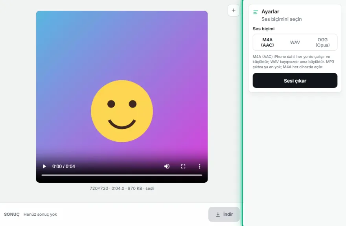Click the M4A format description paragraph
Image resolution: width=346 pixels, height=226 pixels.
coord(293,62)
